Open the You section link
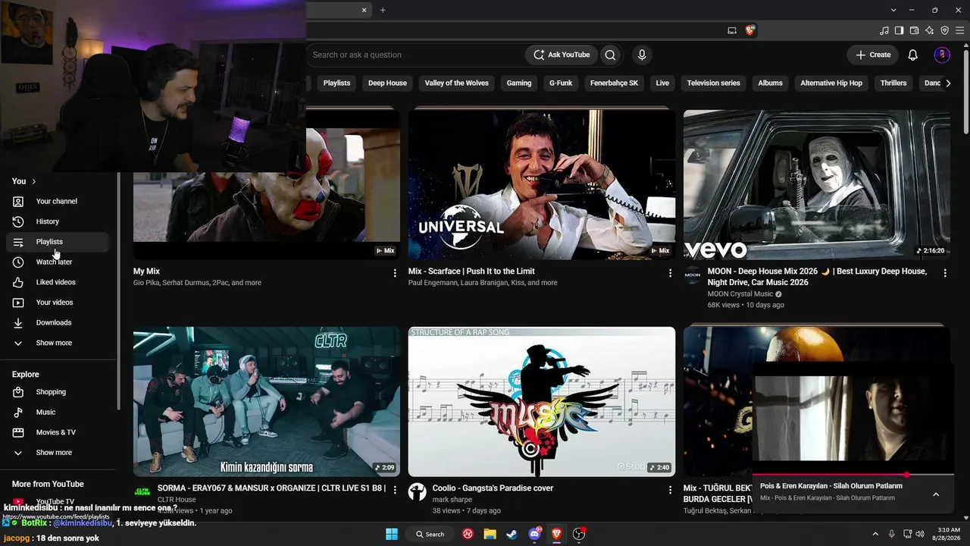Viewport: 970px width, 546px height. (24, 181)
